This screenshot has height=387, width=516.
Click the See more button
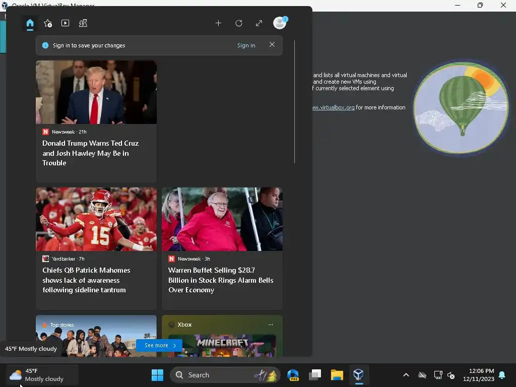point(159,345)
